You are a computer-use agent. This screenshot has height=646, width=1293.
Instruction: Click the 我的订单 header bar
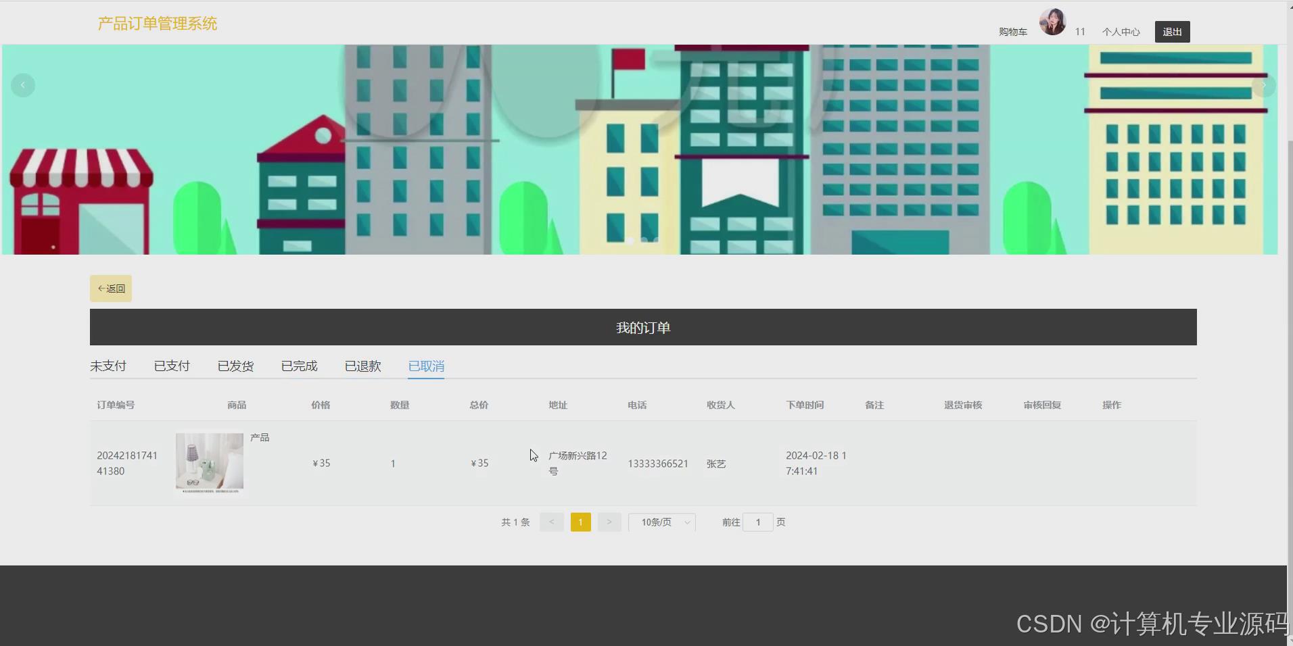click(643, 327)
